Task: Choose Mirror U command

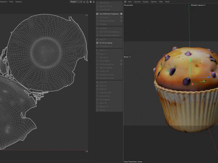Action: (103, 50)
